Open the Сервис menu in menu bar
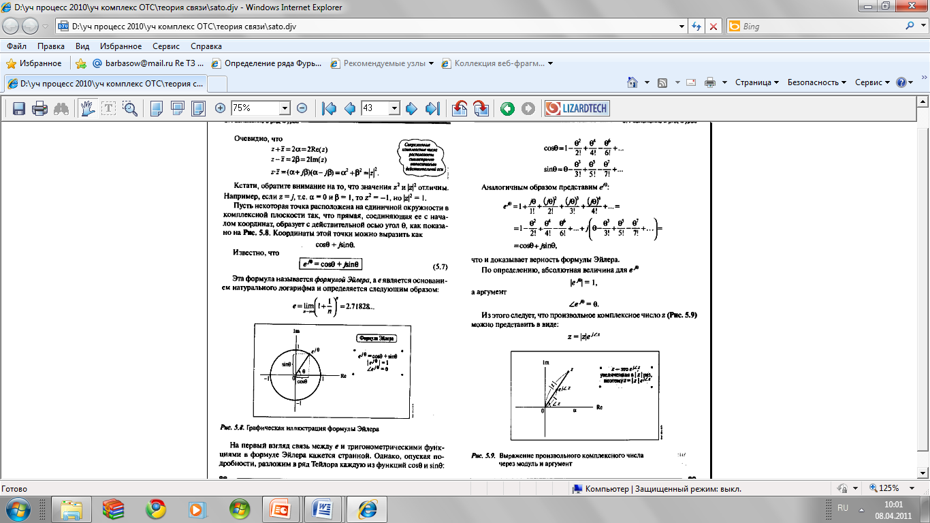 tap(166, 46)
